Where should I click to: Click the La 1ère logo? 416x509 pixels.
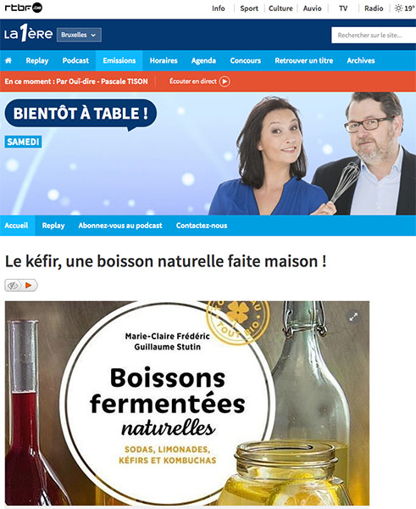pos(28,33)
